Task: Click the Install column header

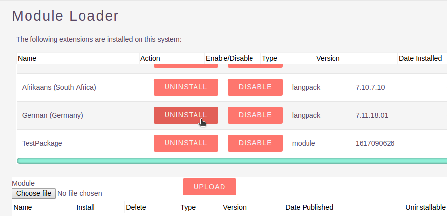Action: [x=85, y=207]
